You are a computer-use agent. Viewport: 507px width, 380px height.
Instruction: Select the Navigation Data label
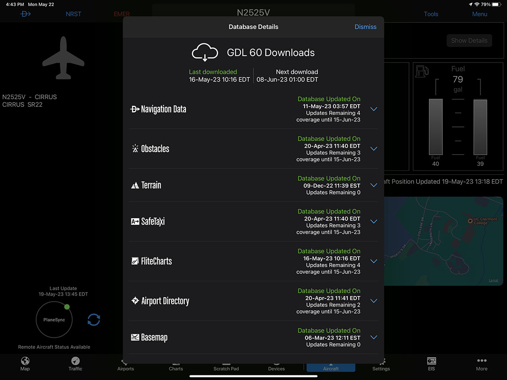[164, 109]
